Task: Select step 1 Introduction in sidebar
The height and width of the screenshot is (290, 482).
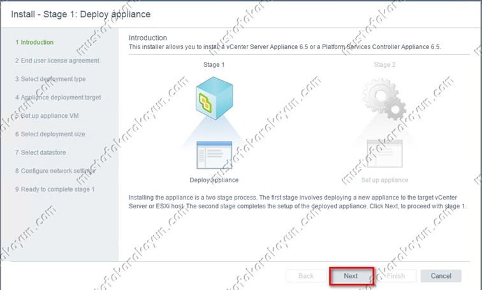Action: [x=34, y=42]
